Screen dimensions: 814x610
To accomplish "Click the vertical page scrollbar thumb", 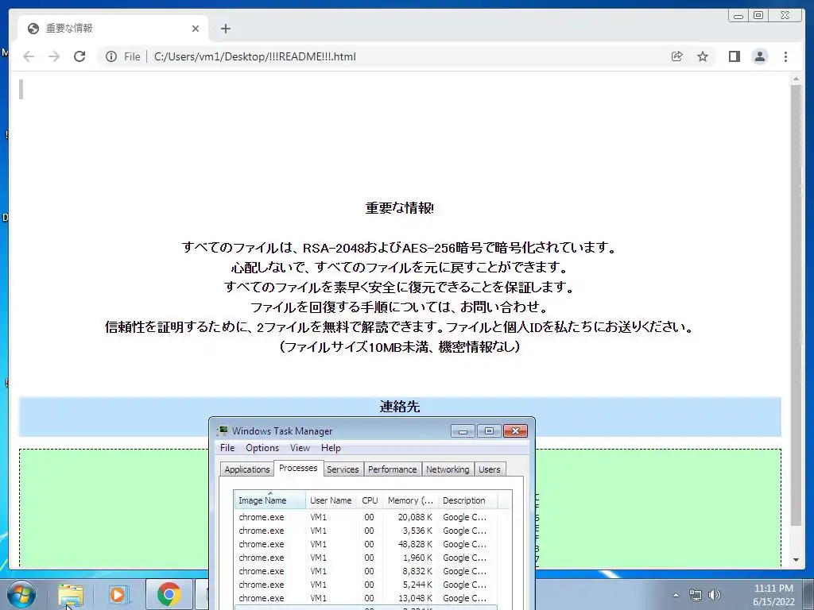I will [796, 305].
